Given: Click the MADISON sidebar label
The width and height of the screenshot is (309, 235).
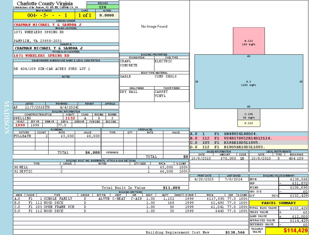Looking at the screenshot, I should [6, 117].
